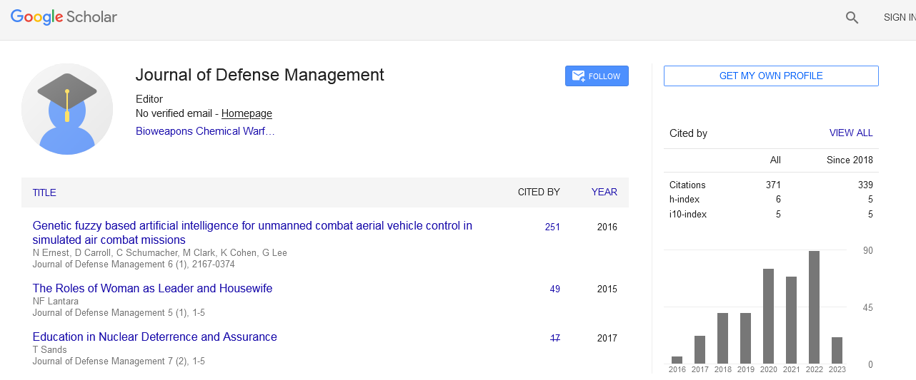916x380 pixels.
Task: Click the Google Scholar logo
Action: click(64, 17)
